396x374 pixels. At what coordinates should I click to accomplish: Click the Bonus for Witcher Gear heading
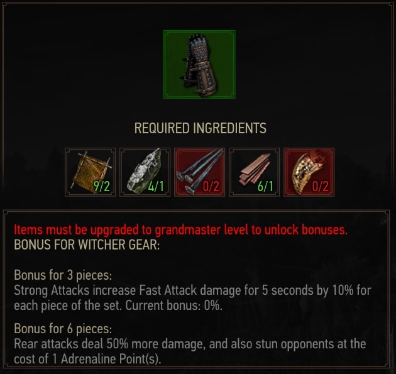[87, 245]
